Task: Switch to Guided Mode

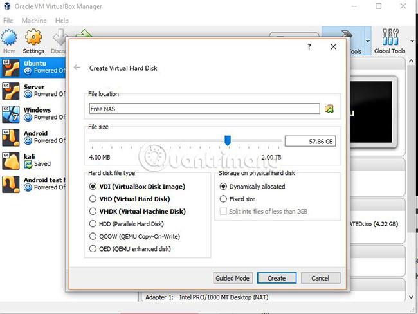Action: [232, 278]
